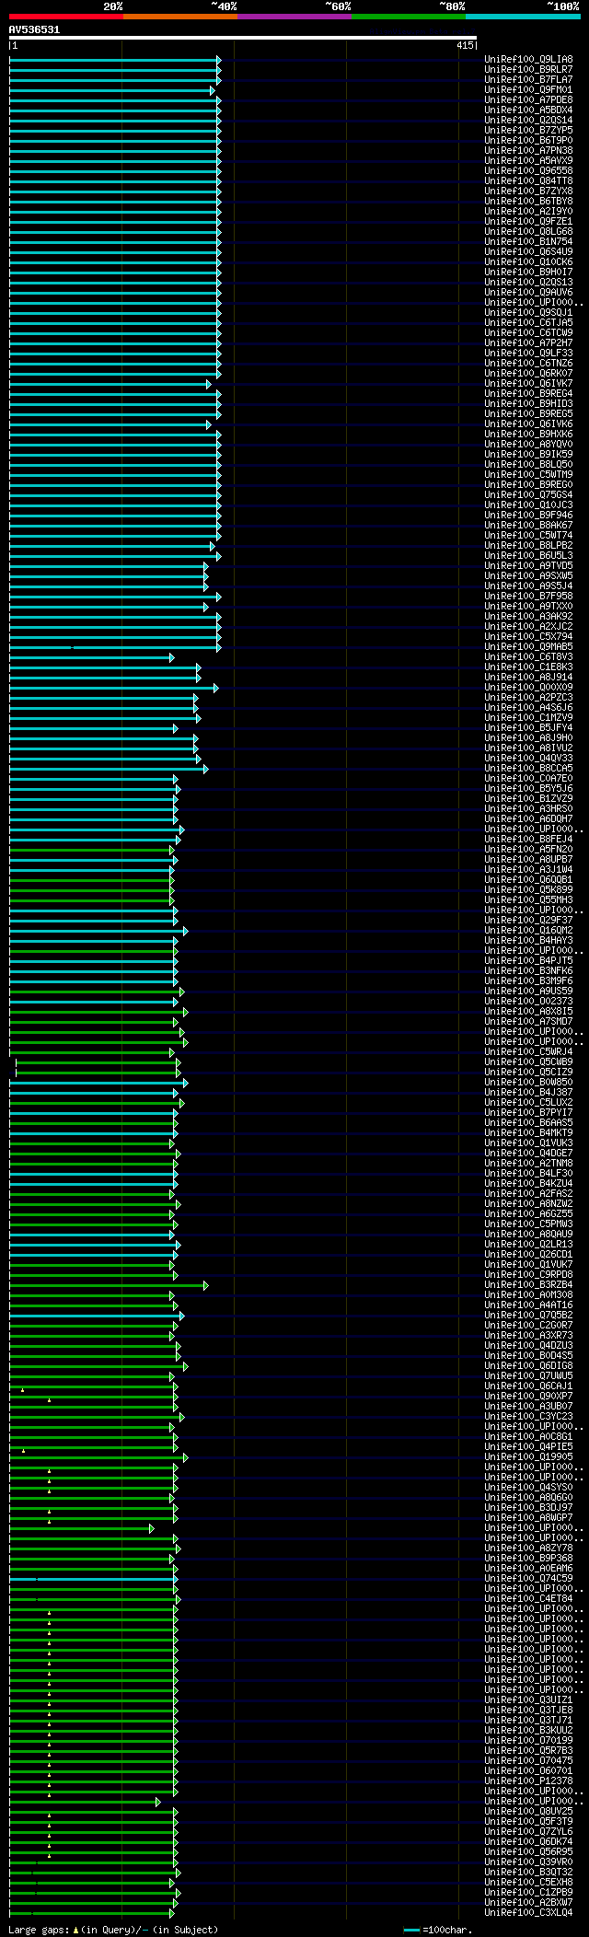Image resolution: width=589 pixels, height=1937 pixels.
Task: Select hit label UniRef100_C6TJA5
Action: (528, 323)
